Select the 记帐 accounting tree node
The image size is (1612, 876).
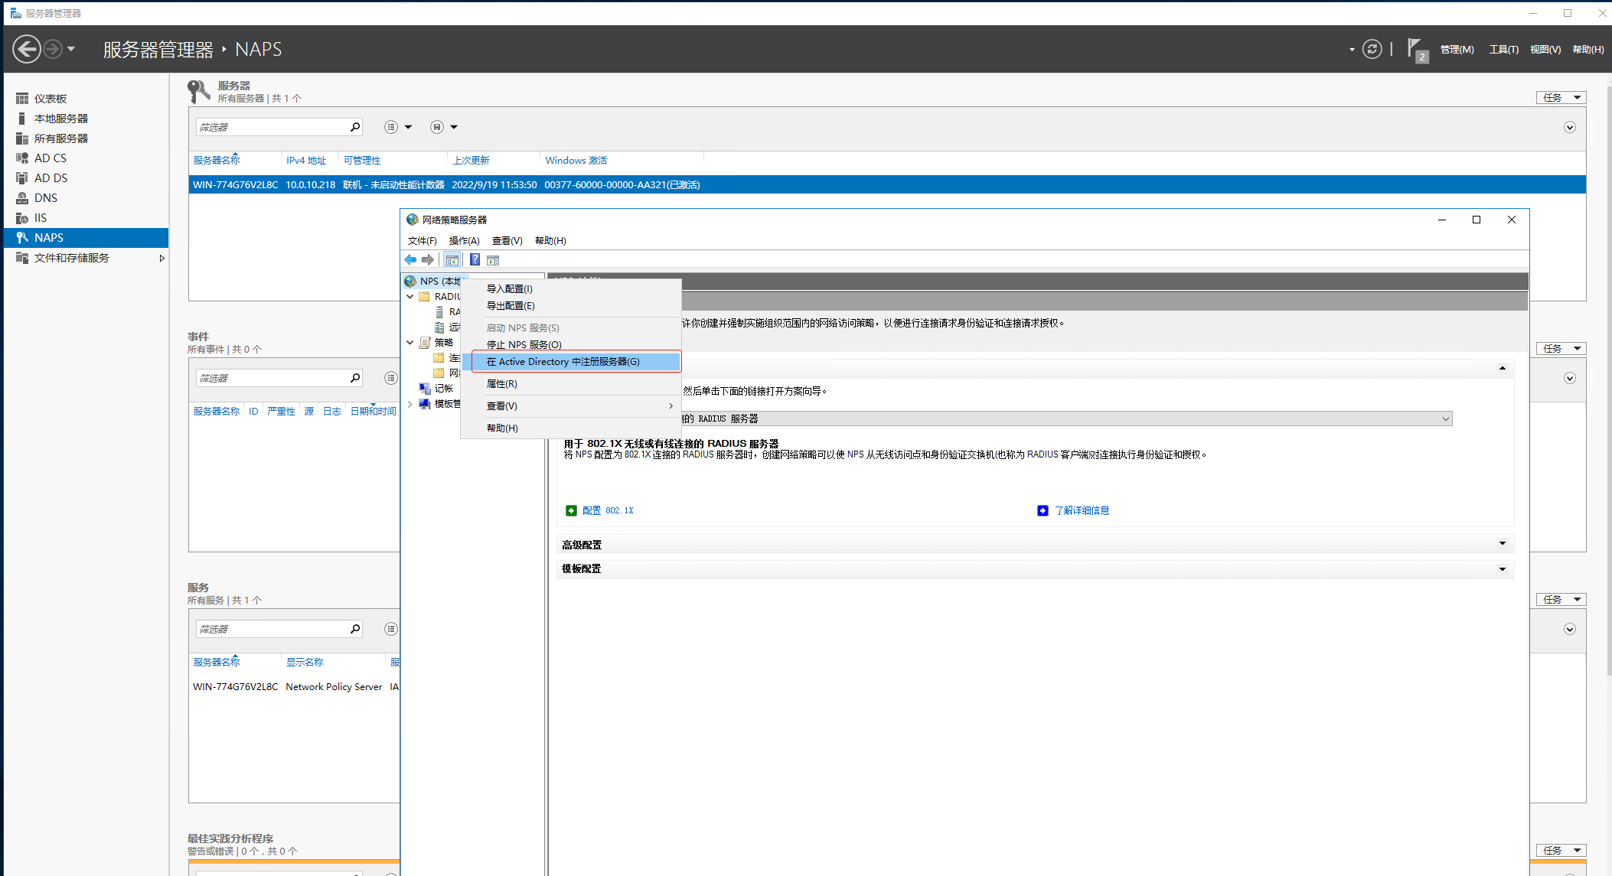[x=444, y=389]
